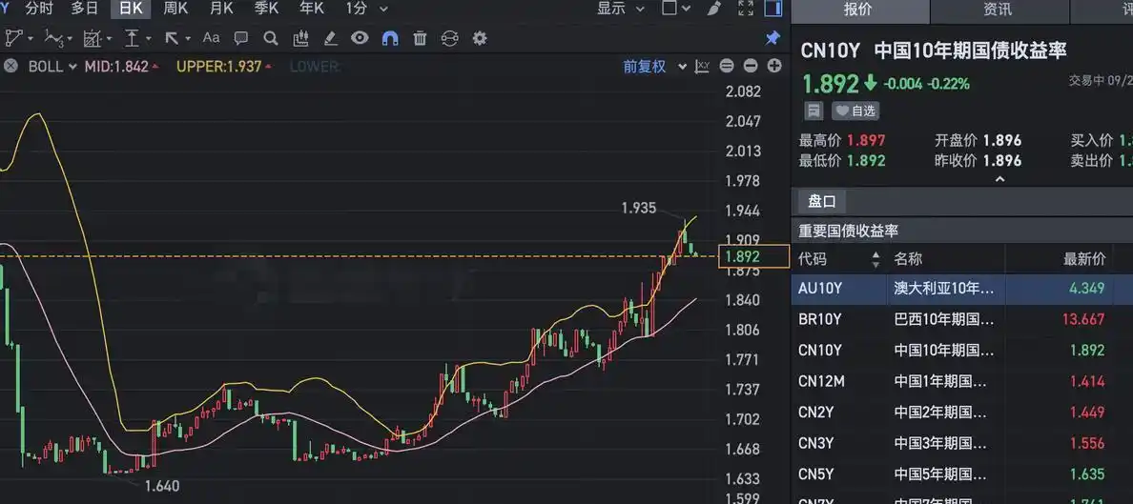Delete drawings with the trash icon
Viewport: 1133px width, 504px height.
[420, 38]
